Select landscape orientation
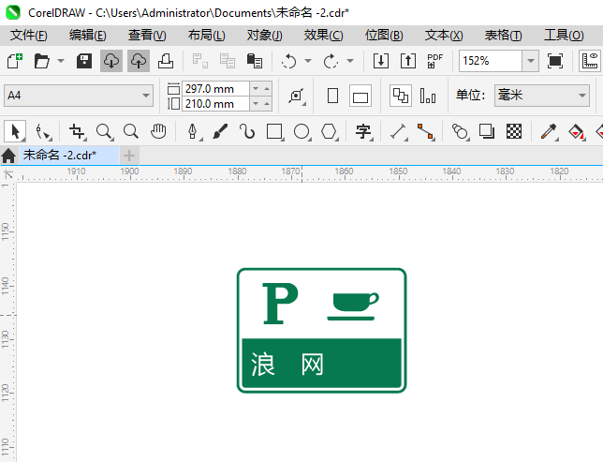Image resolution: width=603 pixels, height=462 pixels. pyautogui.click(x=360, y=96)
